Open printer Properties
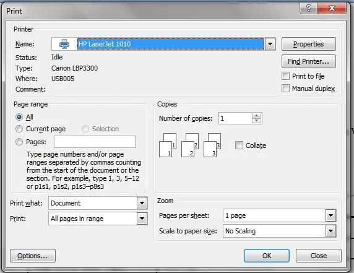The height and width of the screenshot is (273, 354). (309, 44)
